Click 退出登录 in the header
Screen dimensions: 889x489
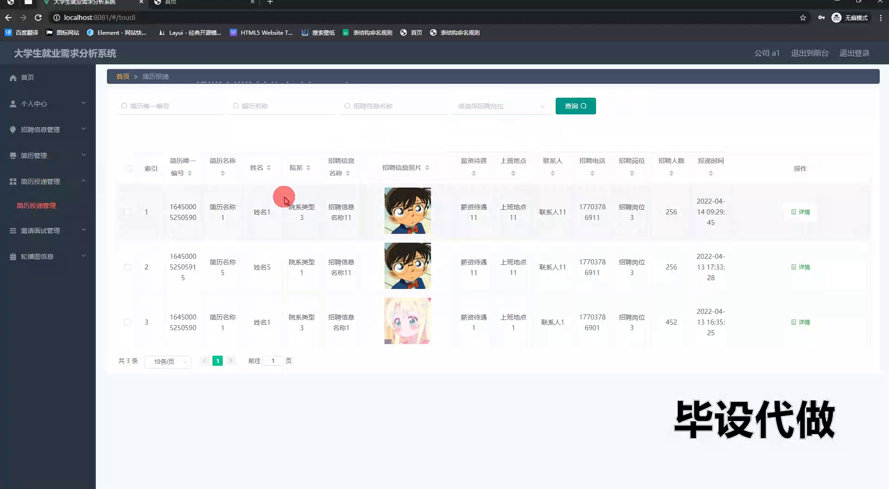[854, 53]
